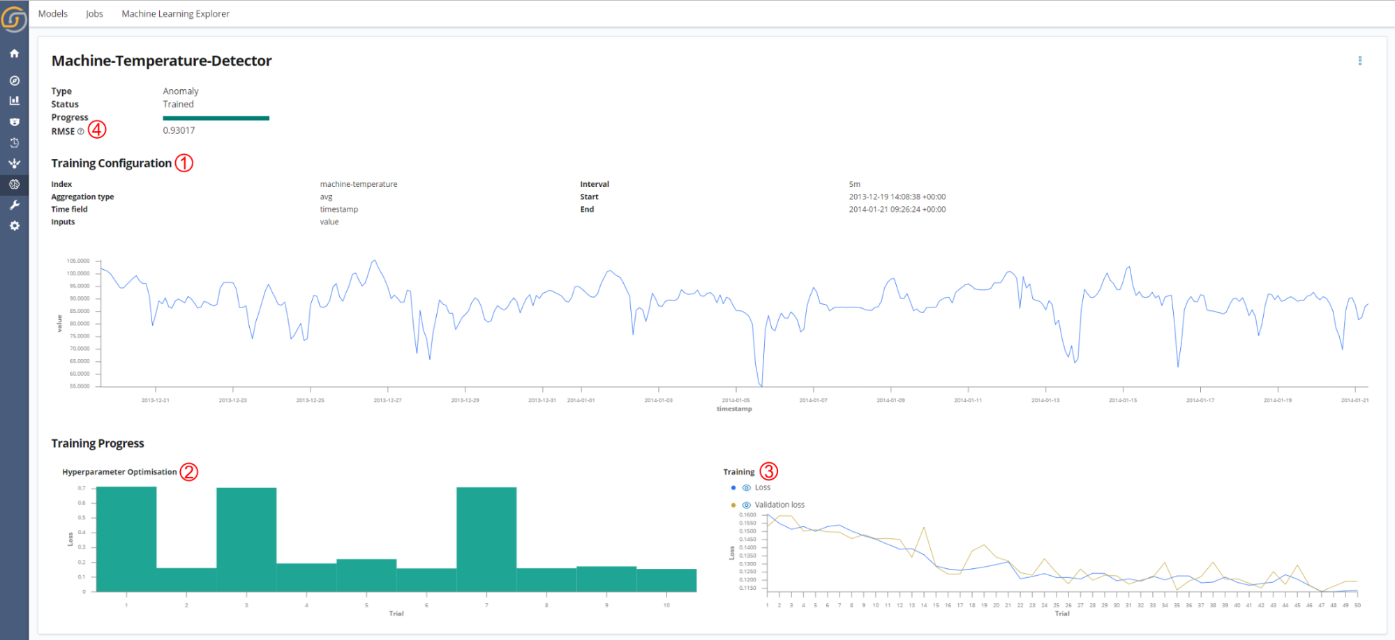
Task: Click the trial 5 bar in the hyperparameter chart
Action: coord(366,576)
